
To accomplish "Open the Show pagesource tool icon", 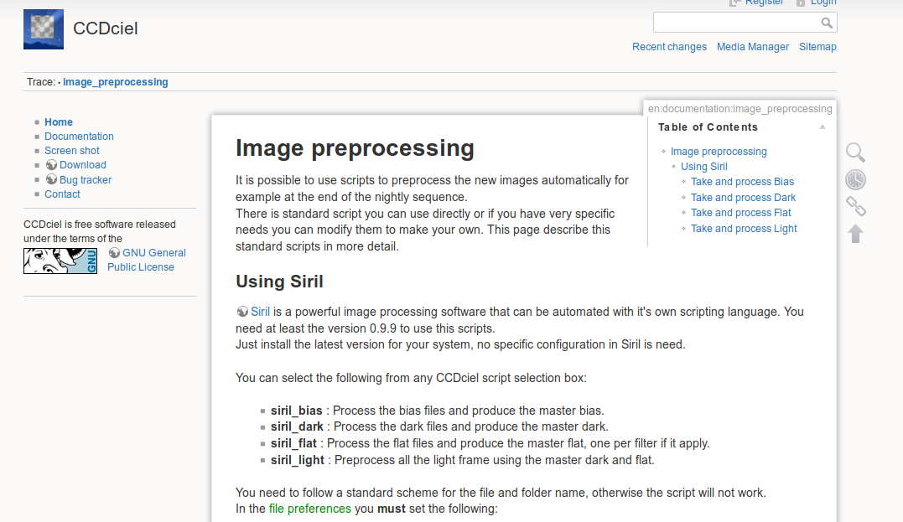I will click(x=855, y=152).
